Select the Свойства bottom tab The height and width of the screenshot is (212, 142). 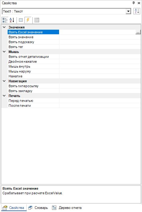tap(14, 208)
